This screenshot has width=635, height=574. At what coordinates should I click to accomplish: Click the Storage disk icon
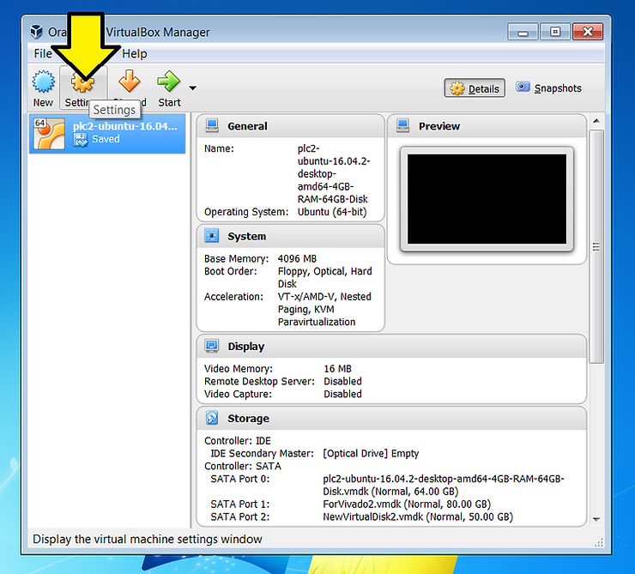pos(212,418)
